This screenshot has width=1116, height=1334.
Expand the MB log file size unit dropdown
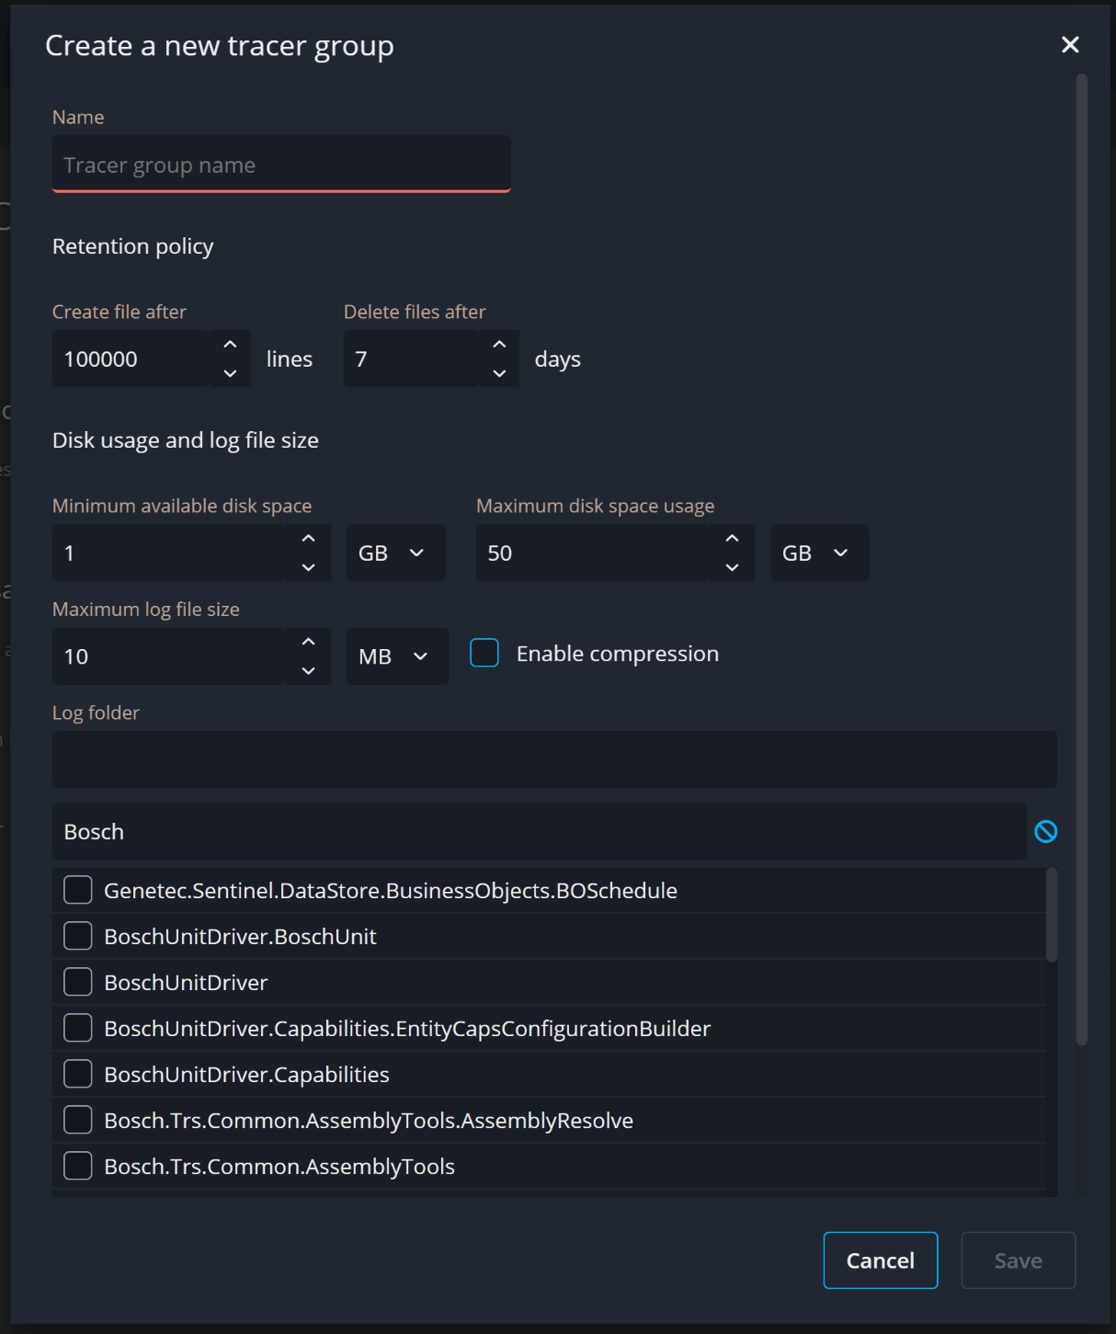(x=397, y=656)
